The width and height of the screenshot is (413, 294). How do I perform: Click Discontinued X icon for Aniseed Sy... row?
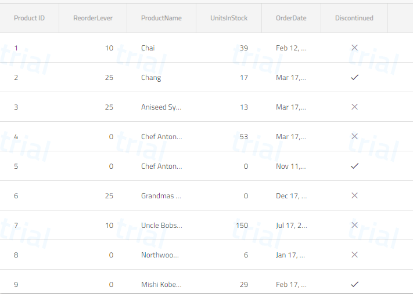pos(354,107)
